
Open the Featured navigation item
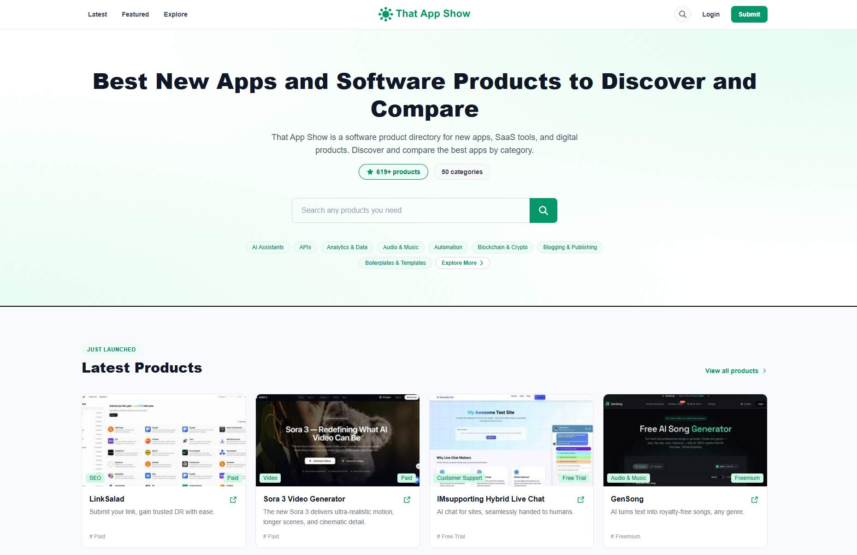pos(135,14)
